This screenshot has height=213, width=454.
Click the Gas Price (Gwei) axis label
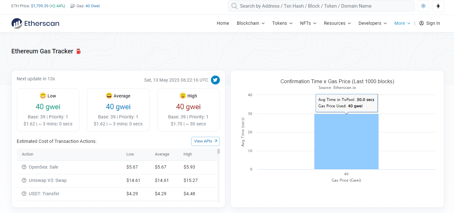click(346, 180)
